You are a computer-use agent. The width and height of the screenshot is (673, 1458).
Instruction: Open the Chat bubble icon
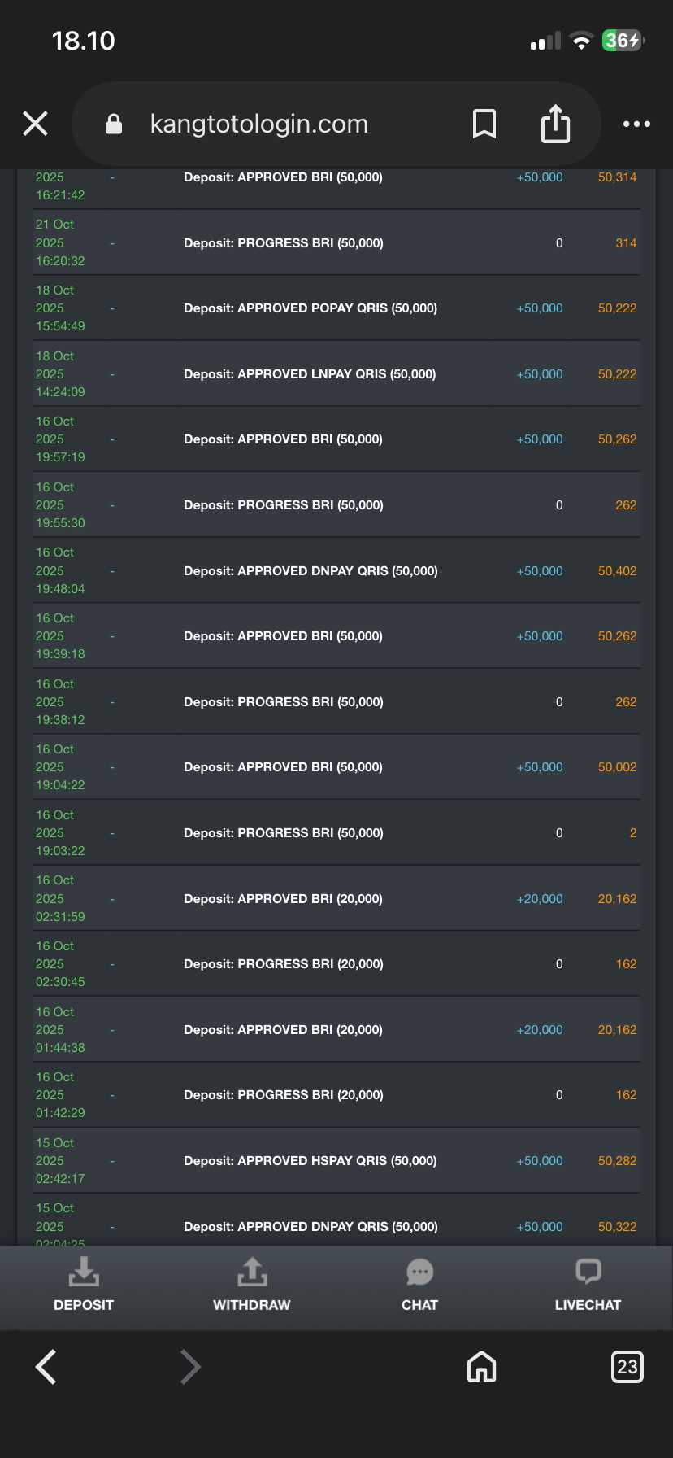(419, 1272)
